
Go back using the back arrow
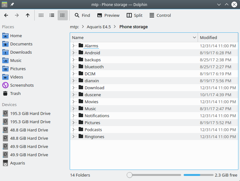(6, 15)
